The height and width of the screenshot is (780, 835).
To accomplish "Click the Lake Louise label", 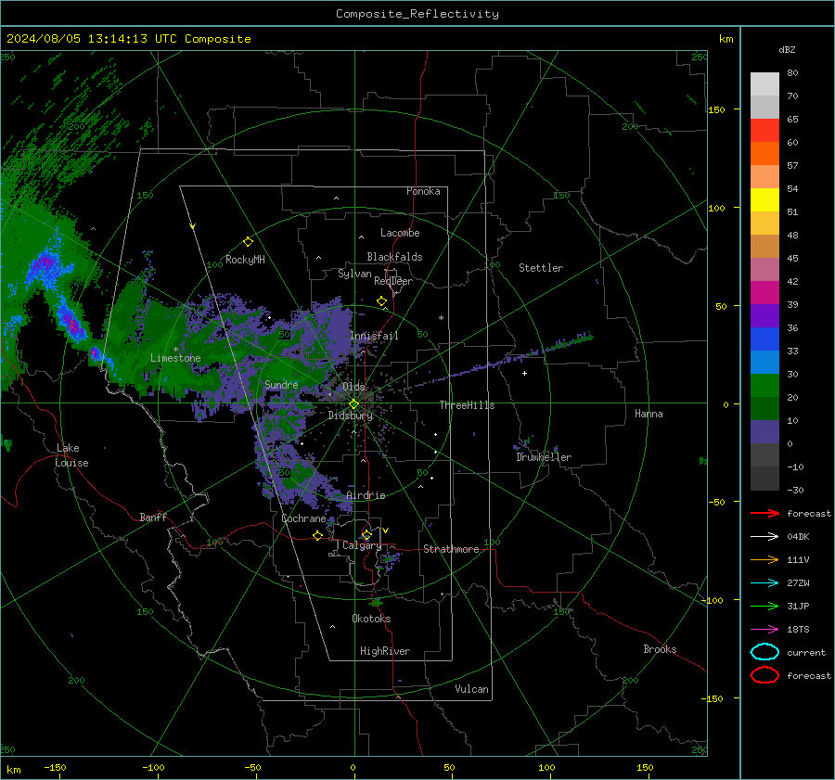I will coord(71,455).
